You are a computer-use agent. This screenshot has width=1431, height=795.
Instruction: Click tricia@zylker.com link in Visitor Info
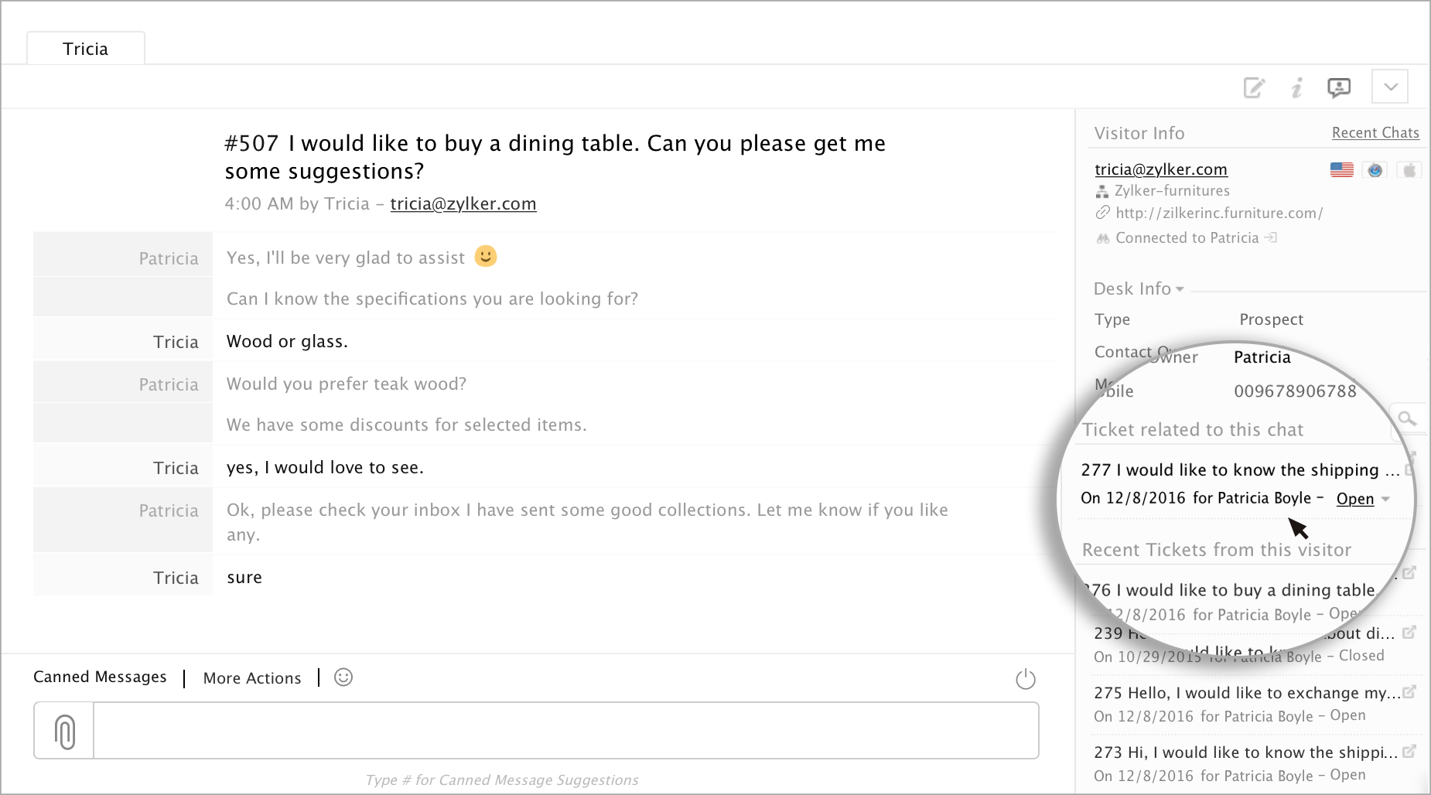pos(1161,169)
